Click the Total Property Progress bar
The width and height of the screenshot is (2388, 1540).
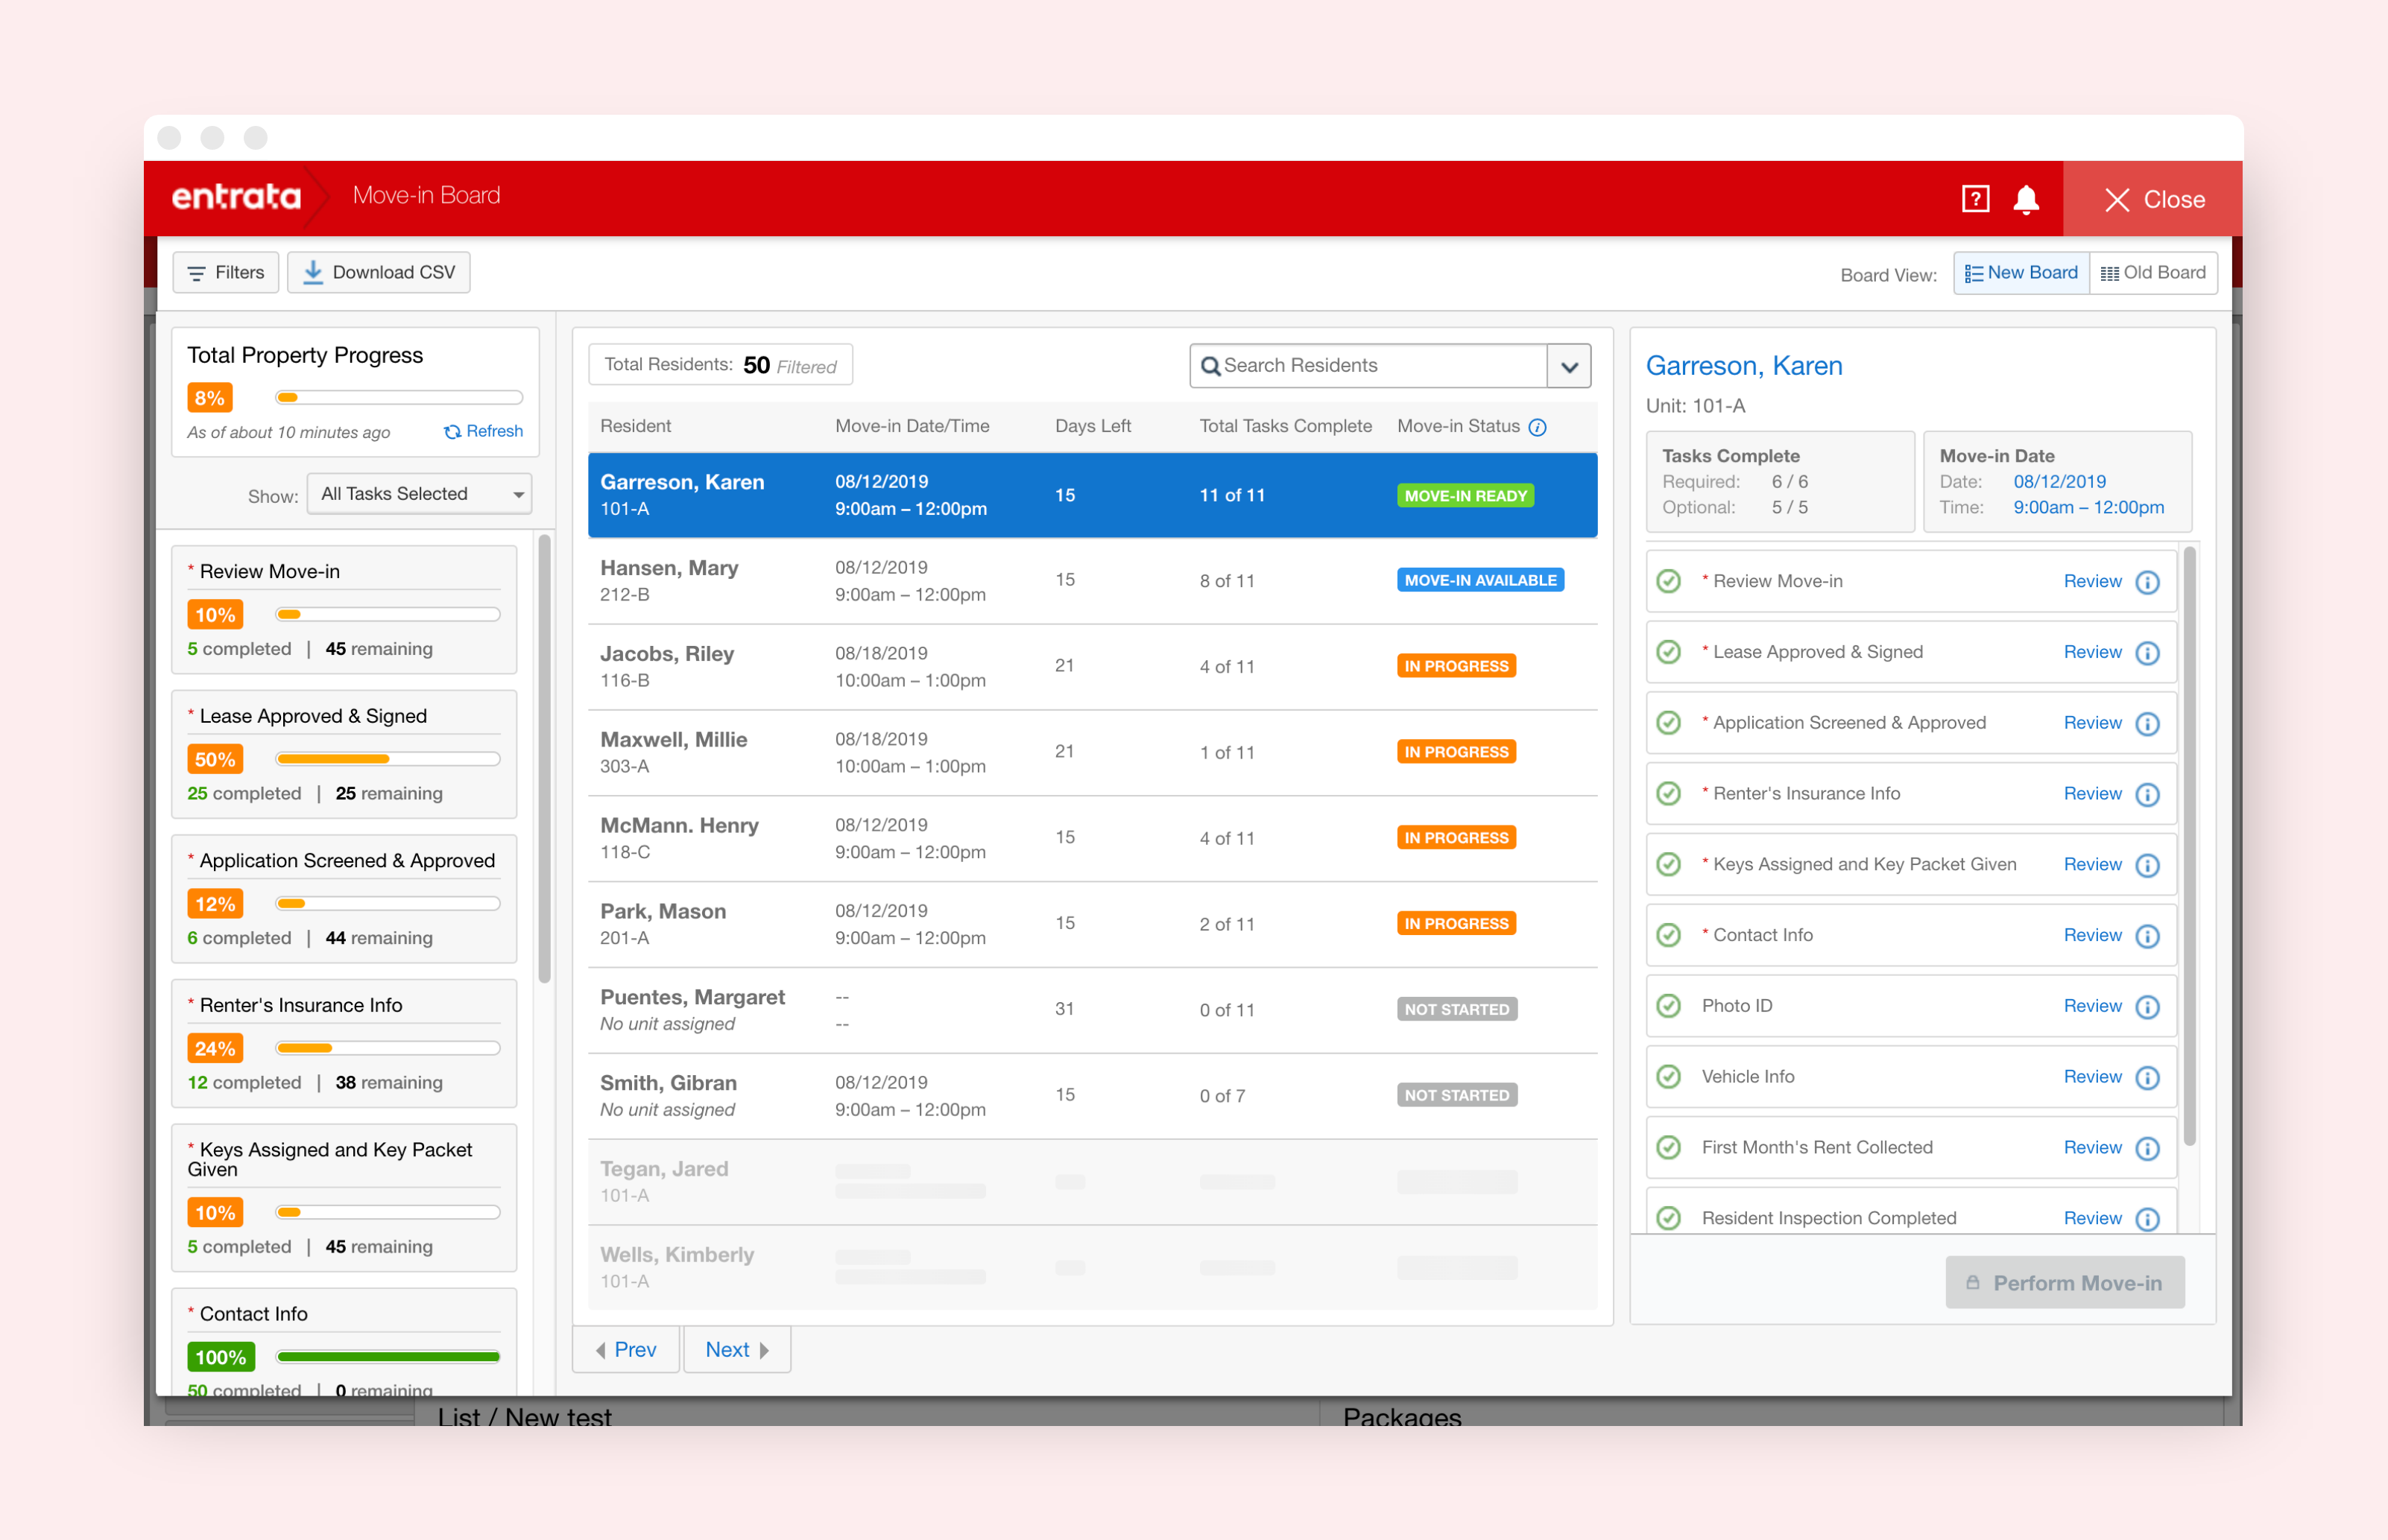point(398,398)
